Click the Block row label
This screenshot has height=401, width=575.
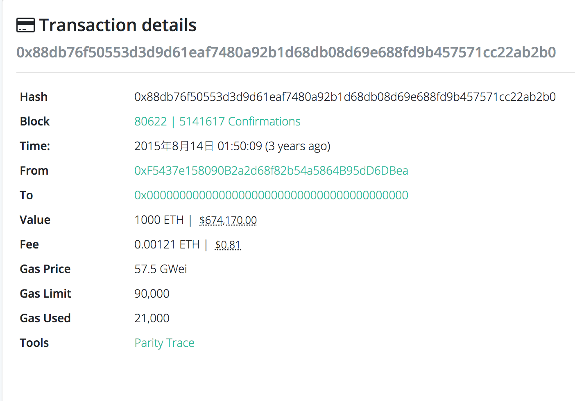pos(34,121)
